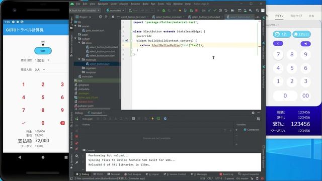The image size is (322, 181).
Task: Open the 2人 guest count dropdown on phone
Action: pos(40,70)
